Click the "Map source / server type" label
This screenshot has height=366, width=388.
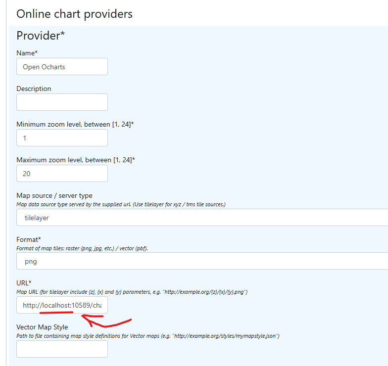[54, 195]
